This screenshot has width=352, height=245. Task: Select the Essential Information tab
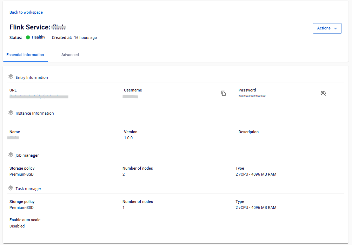click(x=25, y=55)
